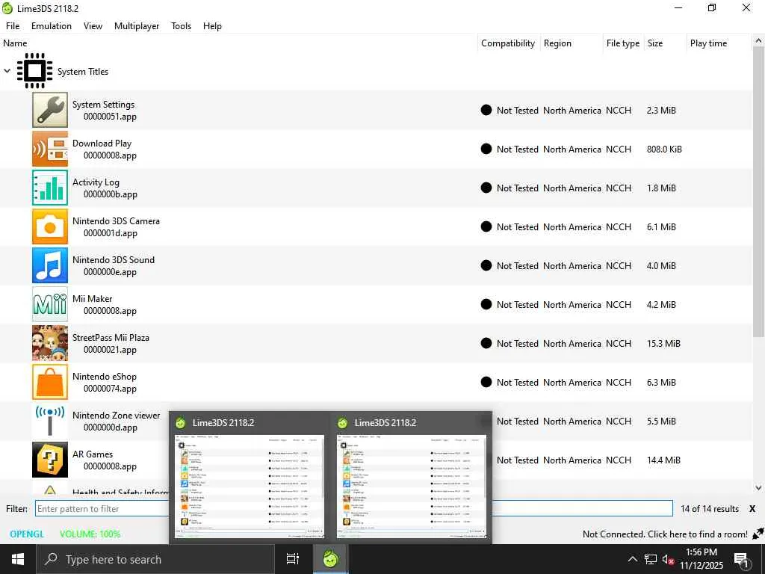The image size is (765, 574).
Task: Select the Nintendo 3DS Sound music icon
Action: coord(50,265)
